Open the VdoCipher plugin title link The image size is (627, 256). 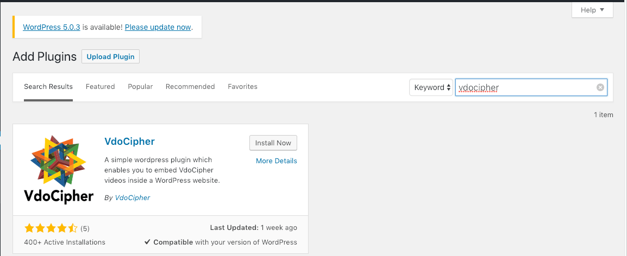[x=129, y=142]
